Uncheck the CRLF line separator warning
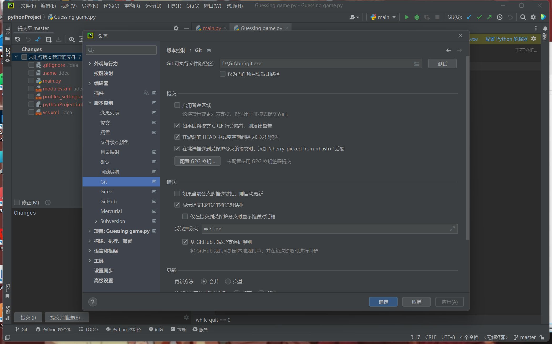Image resolution: width=552 pixels, height=344 pixels. point(177,126)
